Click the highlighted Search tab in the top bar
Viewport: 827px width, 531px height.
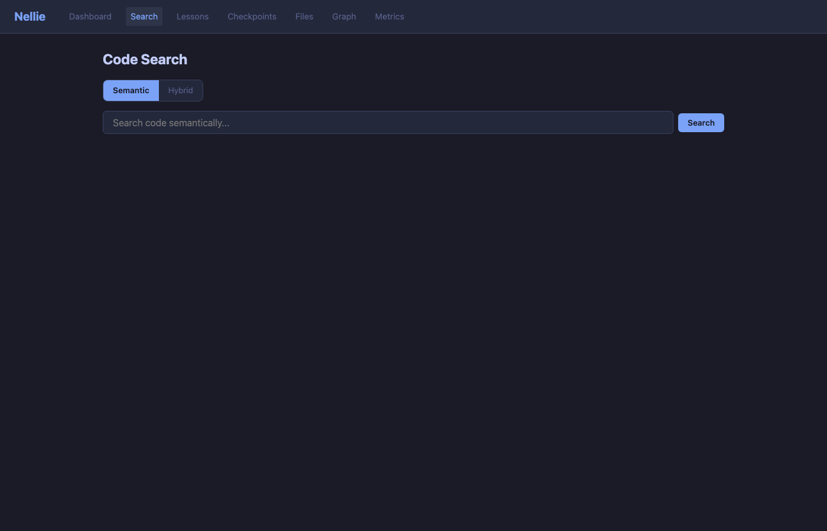144,17
